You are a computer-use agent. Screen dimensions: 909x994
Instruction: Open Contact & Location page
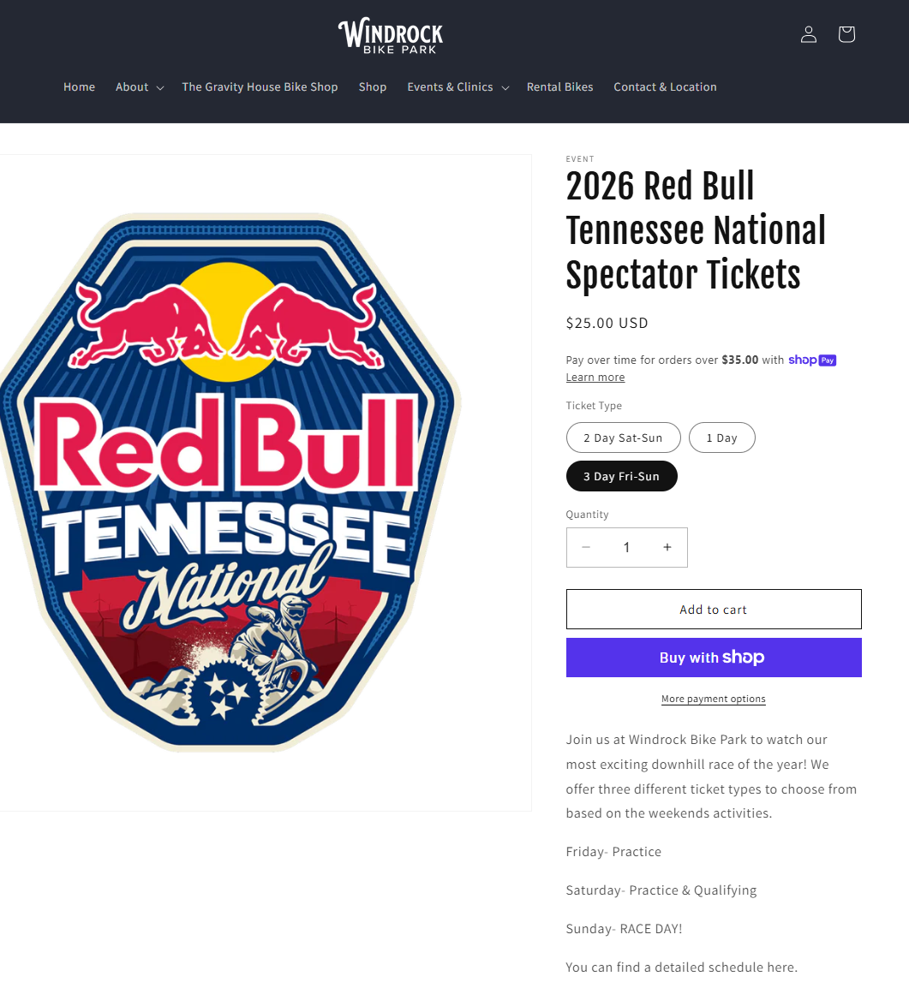(665, 87)
